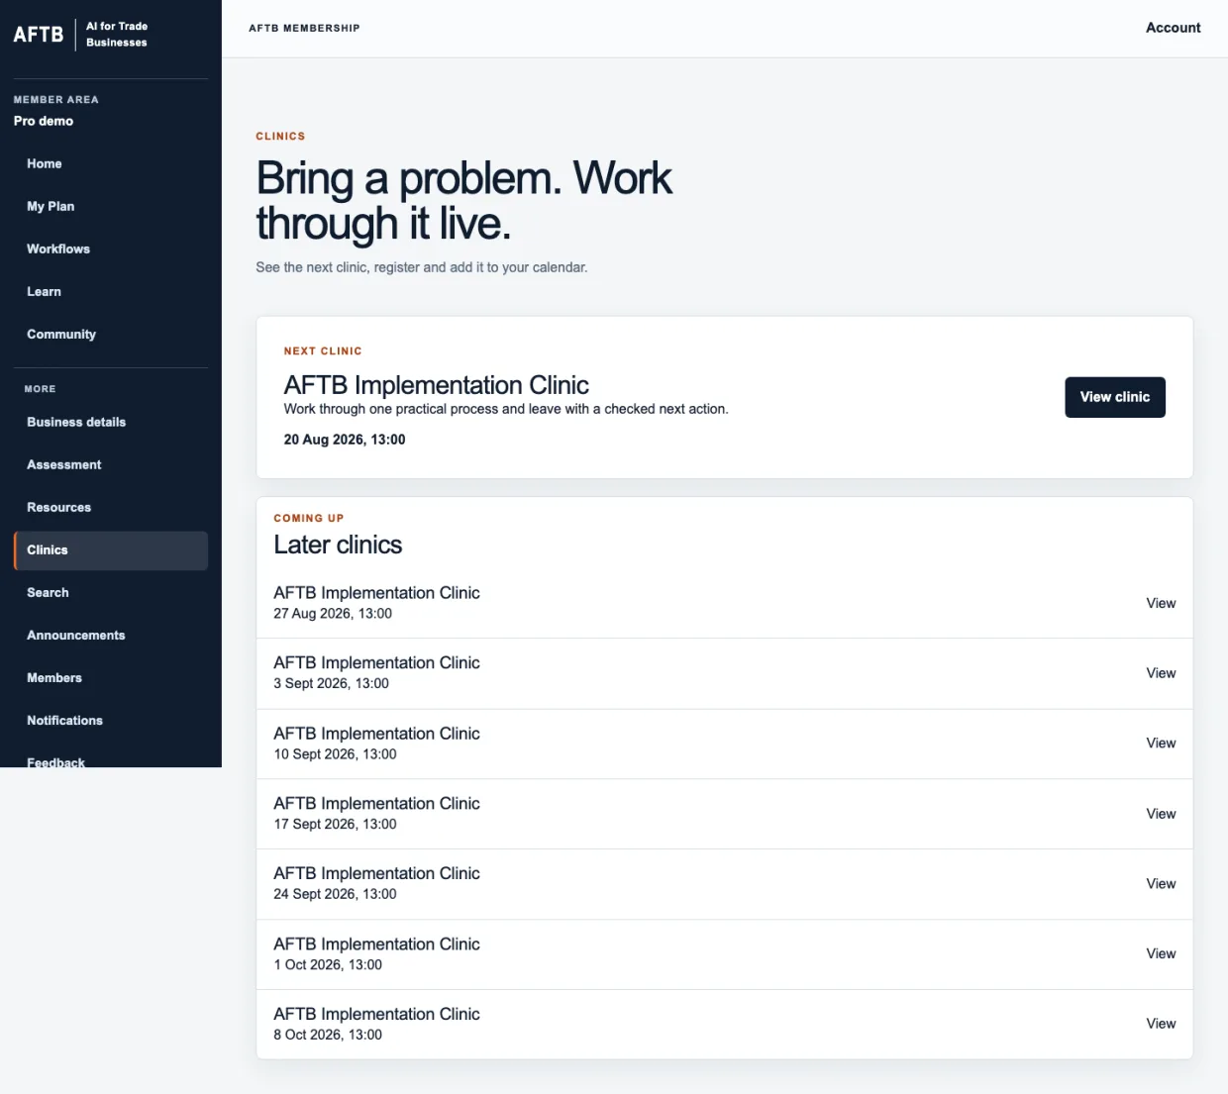Click the date '17 Sept 2026, 13:00'
The height and width of the screenshot is (1094, 1228).
335,825
